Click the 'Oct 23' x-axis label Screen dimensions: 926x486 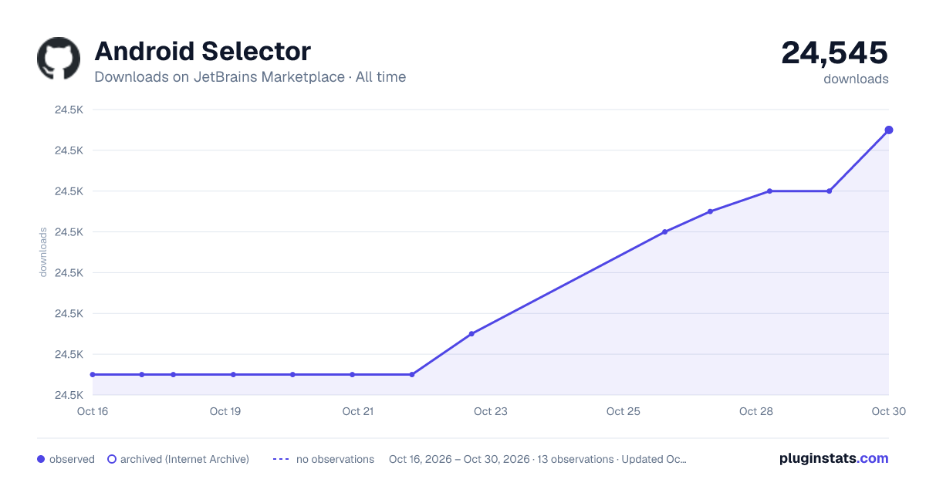click(491, 411)
